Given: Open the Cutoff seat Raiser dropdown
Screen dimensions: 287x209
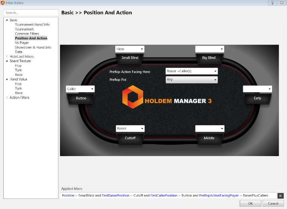Looking at the screenshot, I should click(x=130, y=128).
